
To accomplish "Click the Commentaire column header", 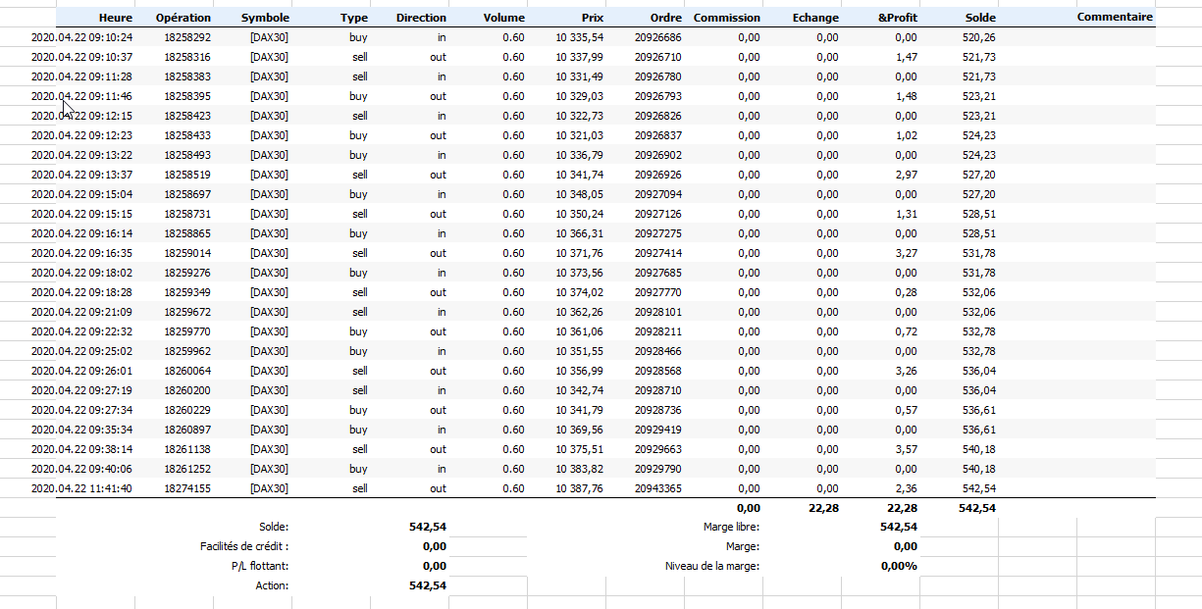I will coord(1115,18).
